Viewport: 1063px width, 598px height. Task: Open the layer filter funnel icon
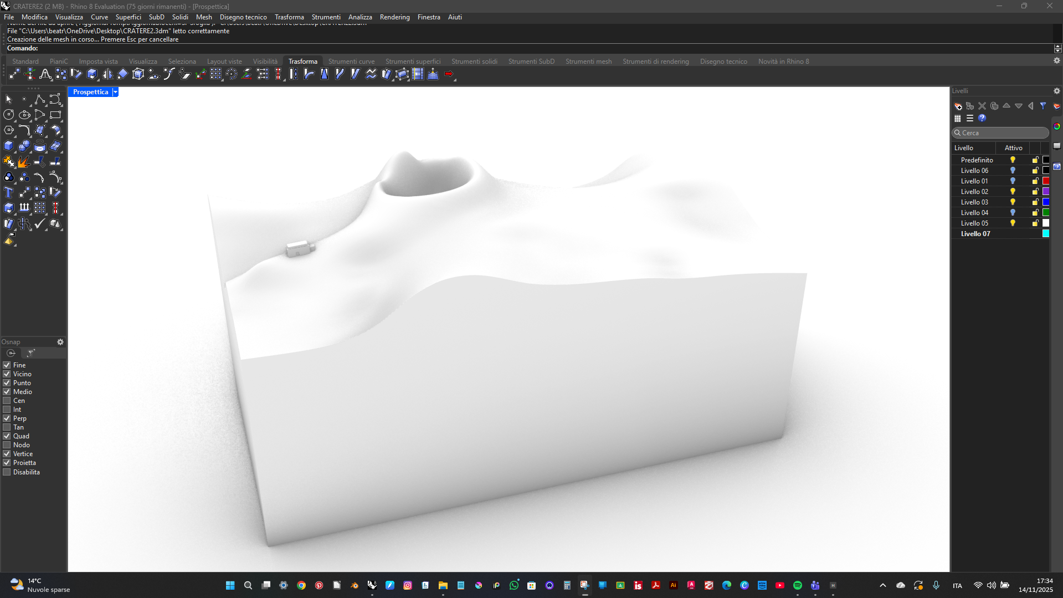click(1043, 106)
